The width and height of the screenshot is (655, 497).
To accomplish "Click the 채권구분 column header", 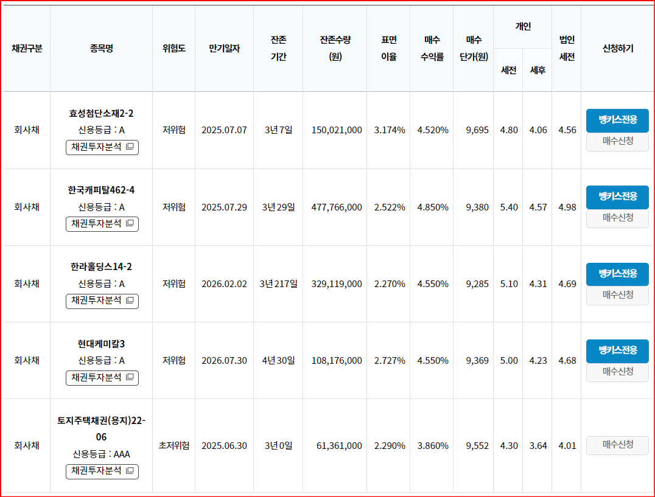I will [x=27, y=49].
